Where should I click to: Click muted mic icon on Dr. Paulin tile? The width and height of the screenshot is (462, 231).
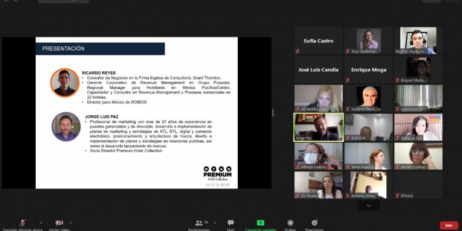[x=298, y=196]
